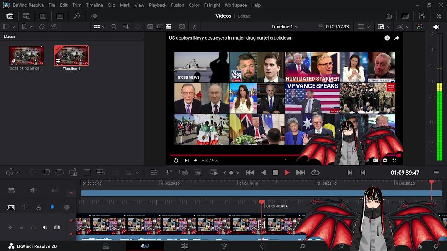Toggle the speaker mute in viewer header

(436, 26)
